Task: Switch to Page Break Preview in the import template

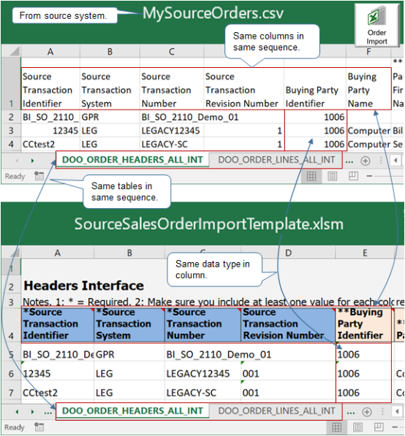Action: 379,427
